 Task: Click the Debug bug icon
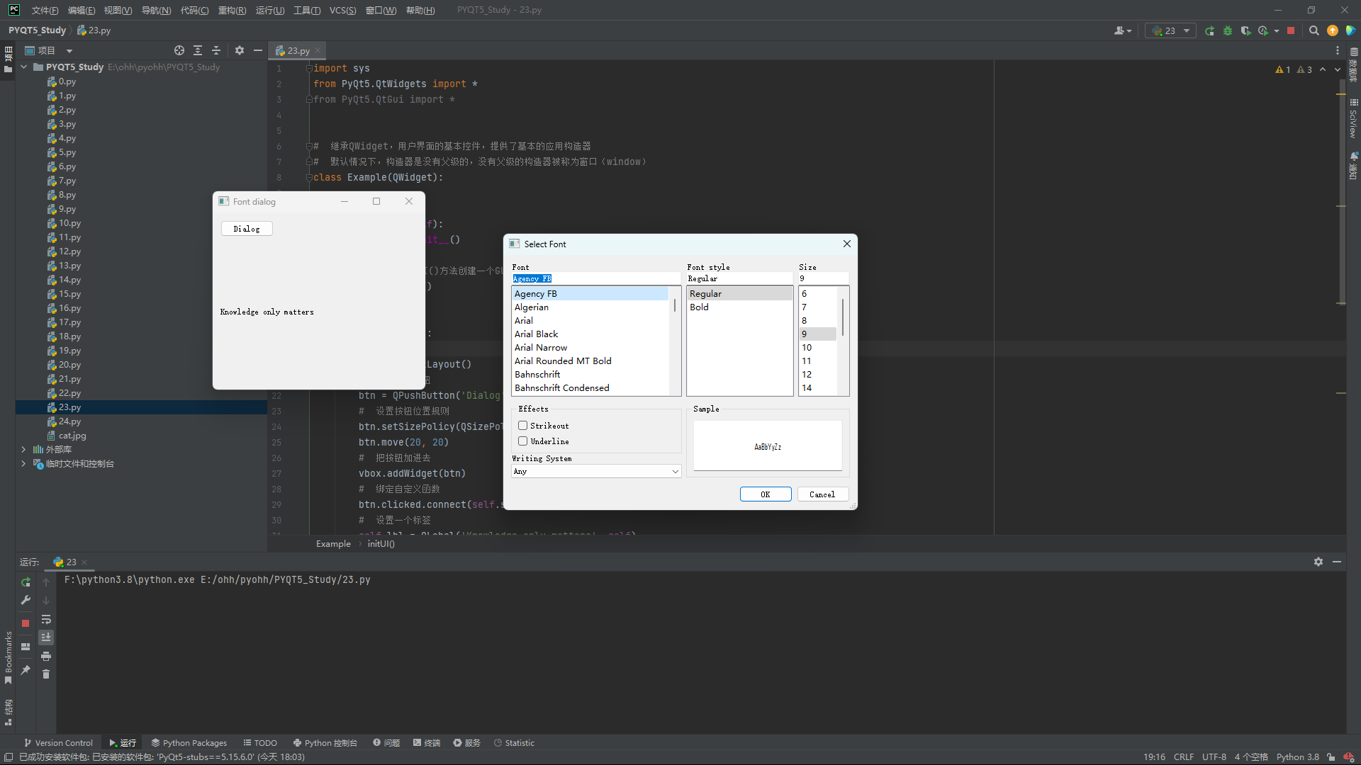(1228, 30)
